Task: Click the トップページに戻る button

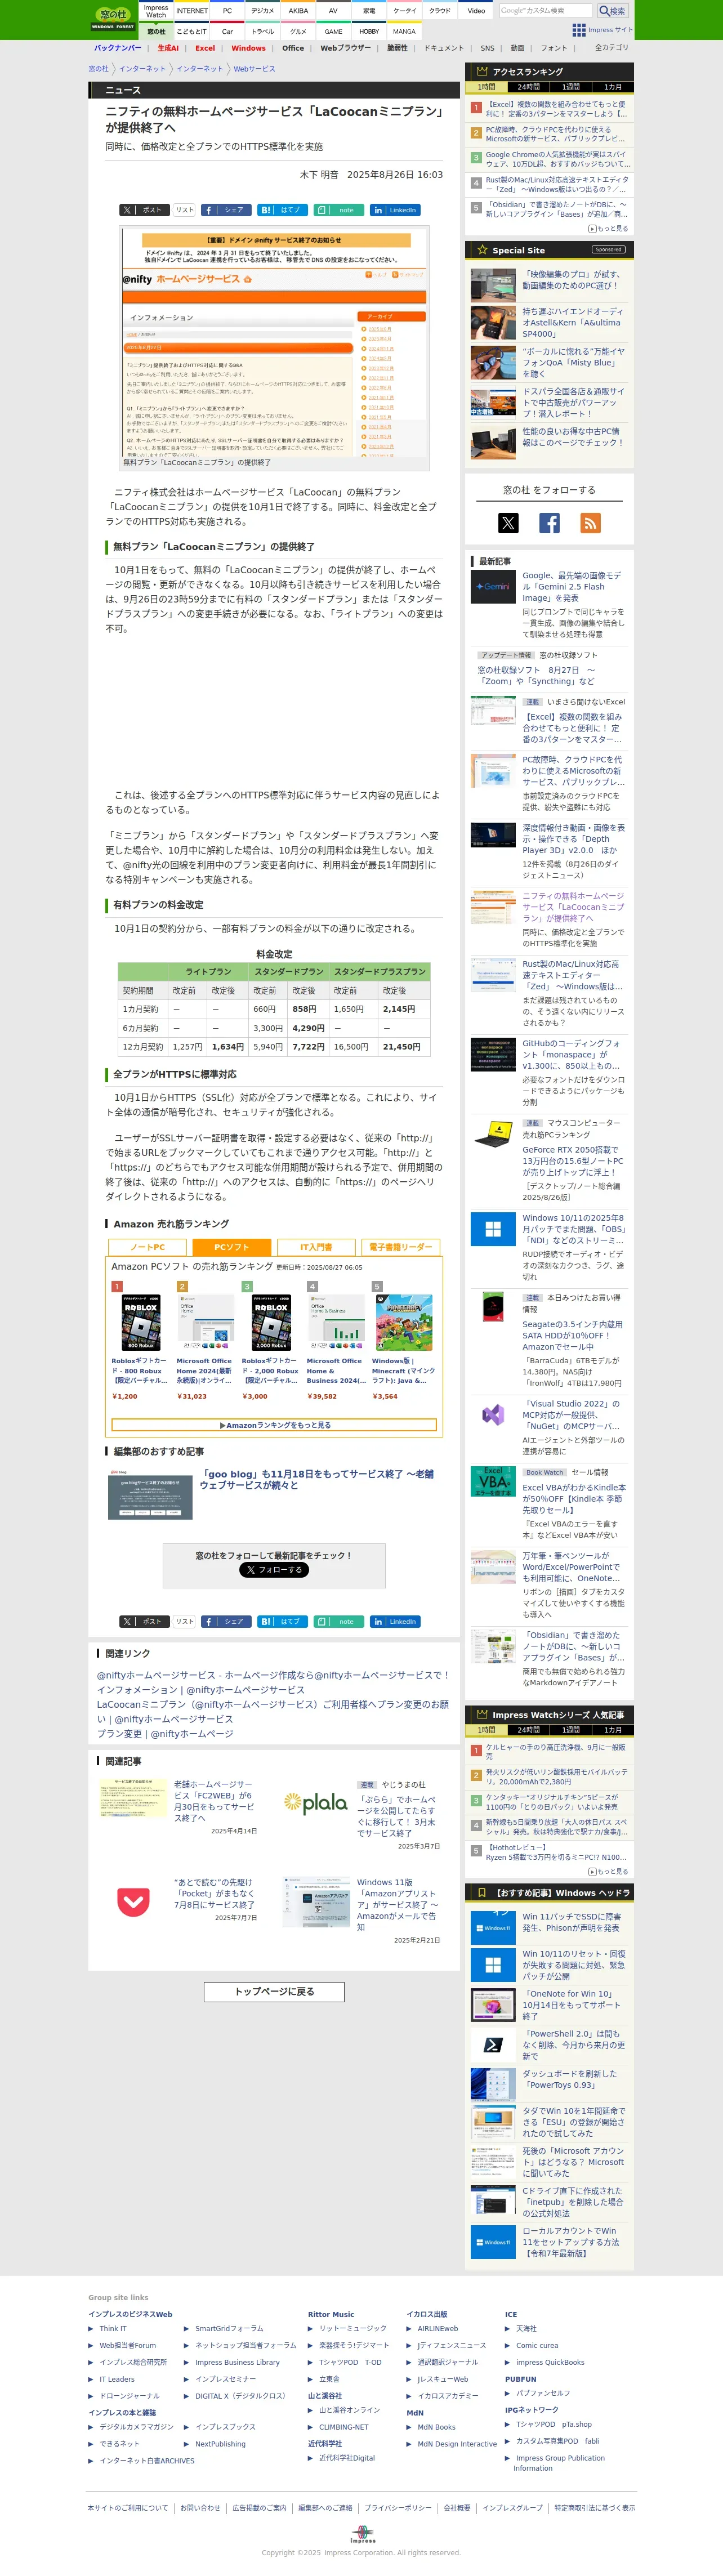Action: 274,1992
